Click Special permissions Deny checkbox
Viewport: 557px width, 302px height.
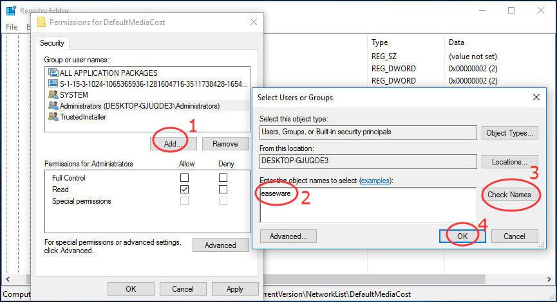(x=223, y=201)
